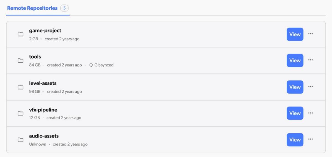This screenshot has width=332, height=157.
Task: View the game-project repository
Action: point(295,34)
